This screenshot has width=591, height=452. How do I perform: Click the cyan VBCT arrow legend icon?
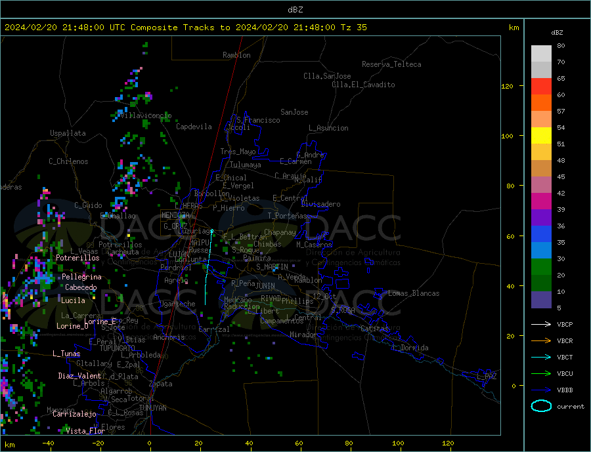click(541, 357)
